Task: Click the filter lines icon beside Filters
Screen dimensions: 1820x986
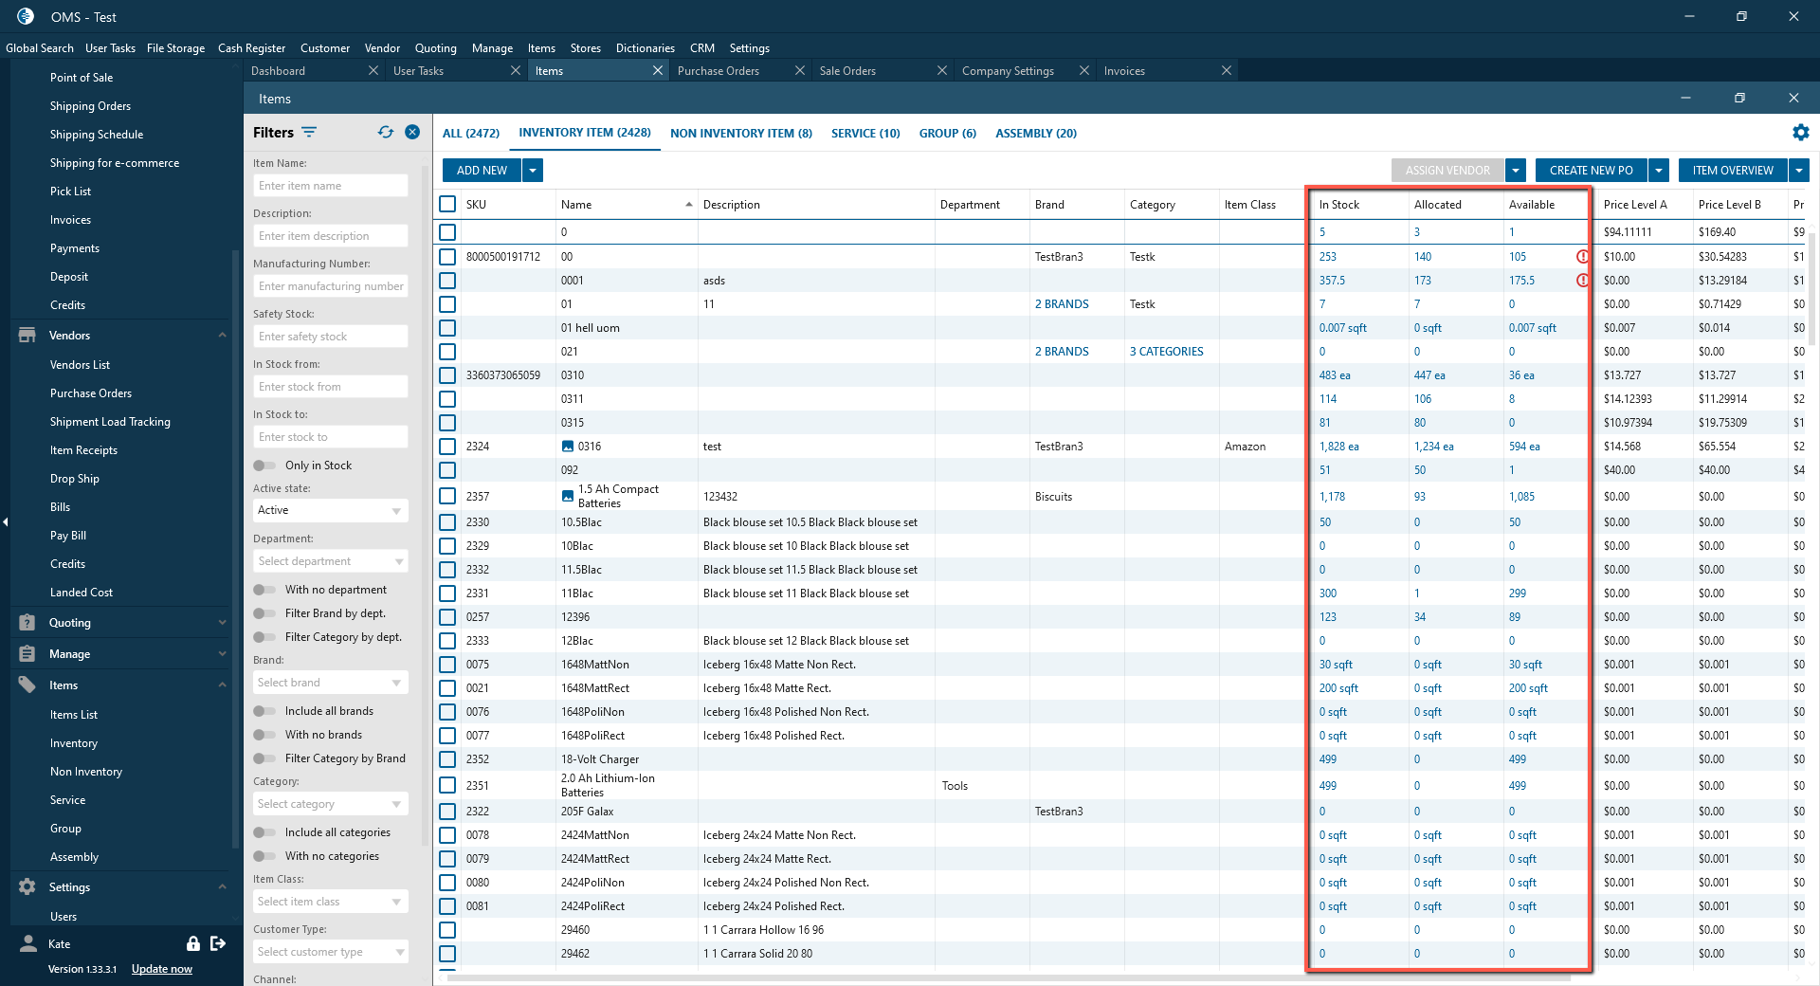Action: [x=309, y=133]
